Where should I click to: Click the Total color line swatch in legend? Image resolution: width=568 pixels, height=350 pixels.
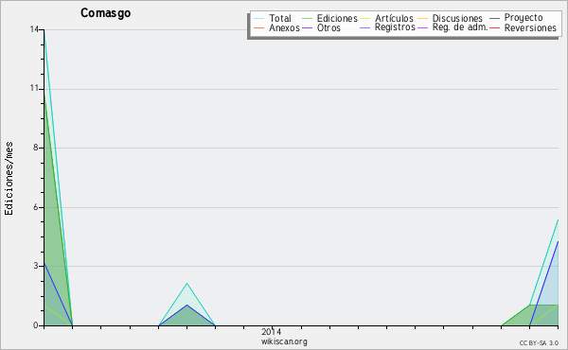(258, 18)
